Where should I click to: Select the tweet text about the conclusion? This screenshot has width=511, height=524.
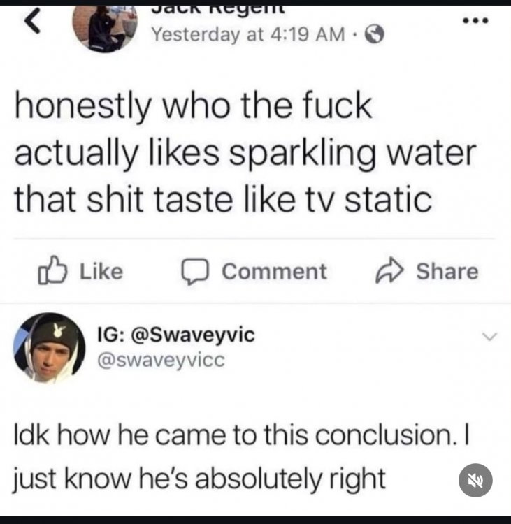pos(241,457)
